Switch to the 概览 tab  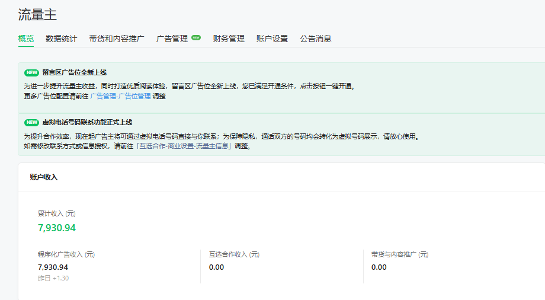(x=26, y=39)
